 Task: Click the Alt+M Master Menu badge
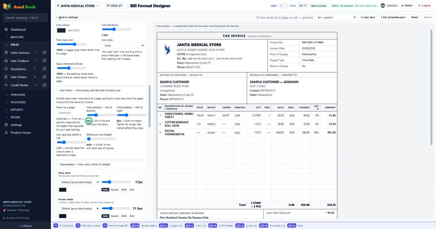tap(135, 226)
